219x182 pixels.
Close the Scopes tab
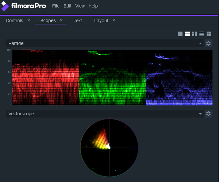point(61,20)
